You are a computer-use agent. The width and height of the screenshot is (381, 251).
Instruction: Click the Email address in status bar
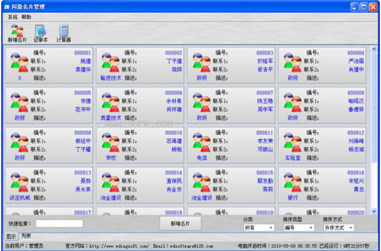pos(191,246)
